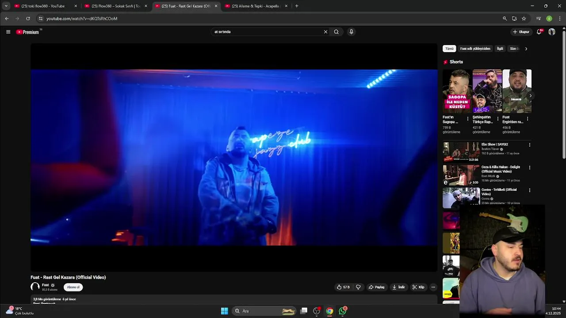The width and height of the screenshot is (566, 318).
Task: Show more filter chips with the arrow
Action: click(526, 49)
